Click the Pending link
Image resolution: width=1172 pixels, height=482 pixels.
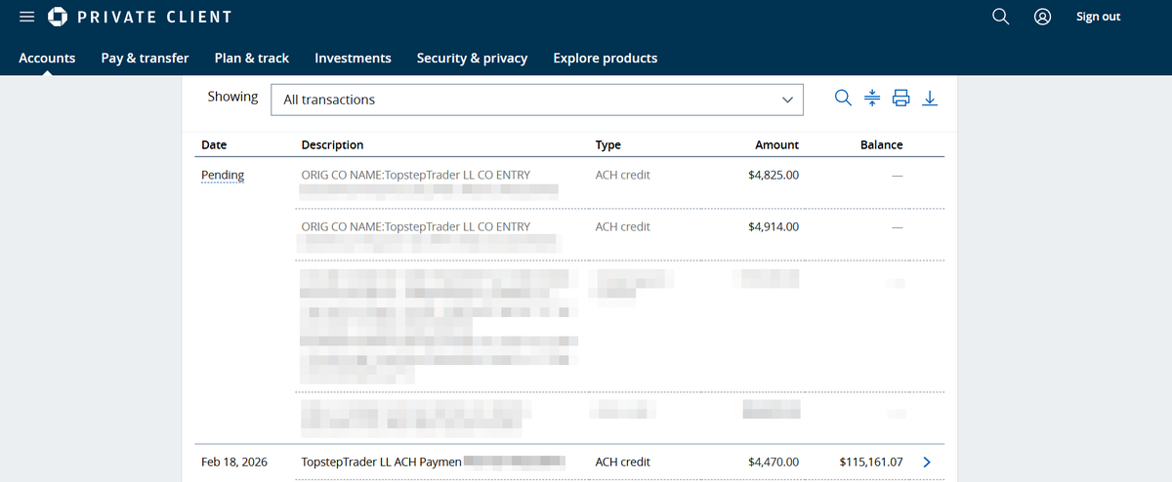tap(223, 176)
